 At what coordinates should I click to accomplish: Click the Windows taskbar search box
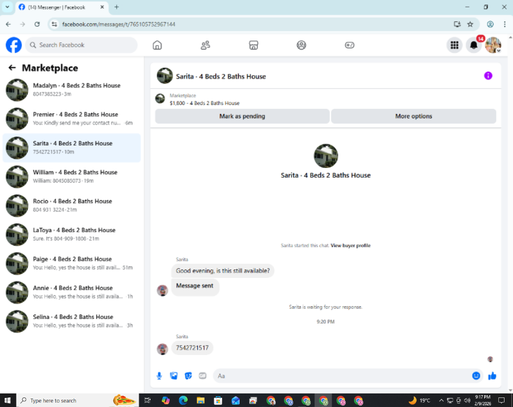pyautogui.click(x=78, y=400)
